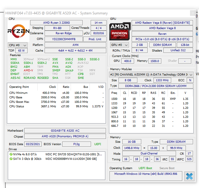Click the 1333 MHz timing row
The image size is (199, 188).
(151, 103)
